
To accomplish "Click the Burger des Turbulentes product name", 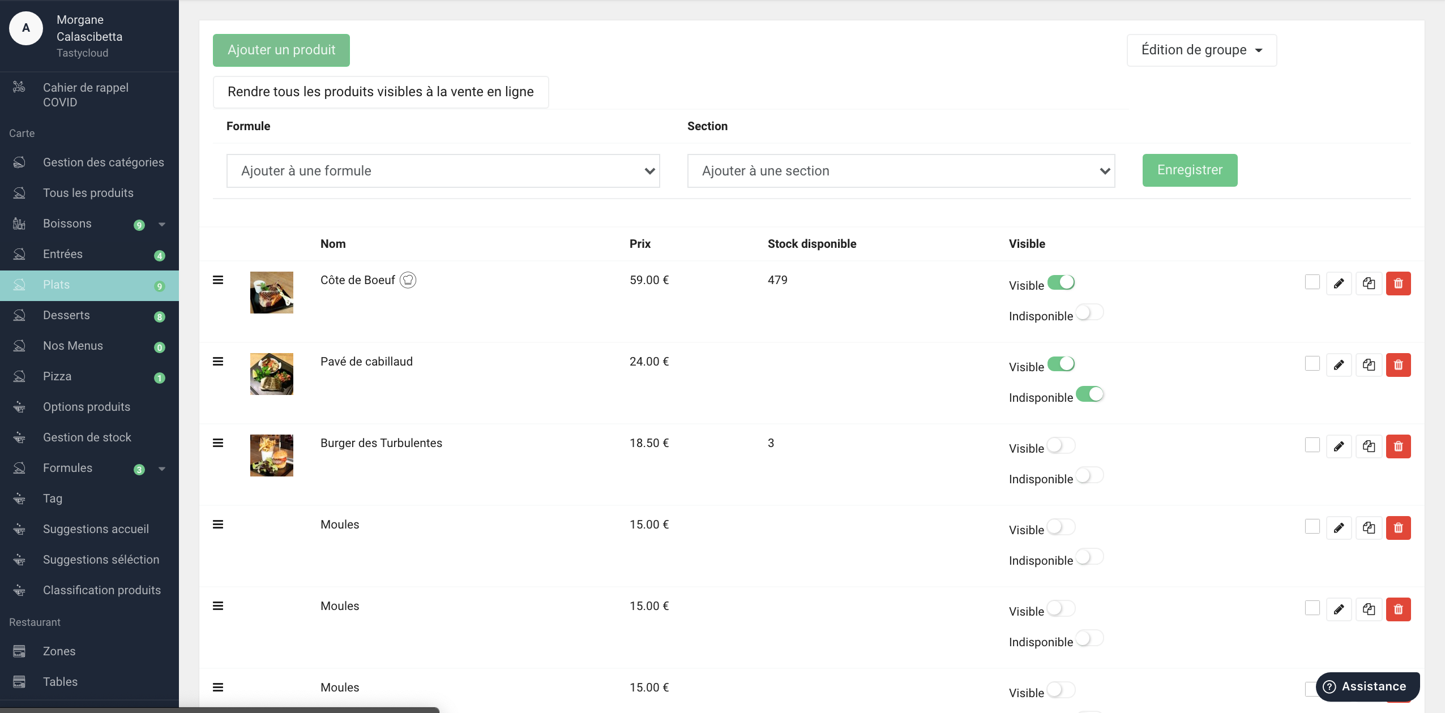I will point(381,443).
